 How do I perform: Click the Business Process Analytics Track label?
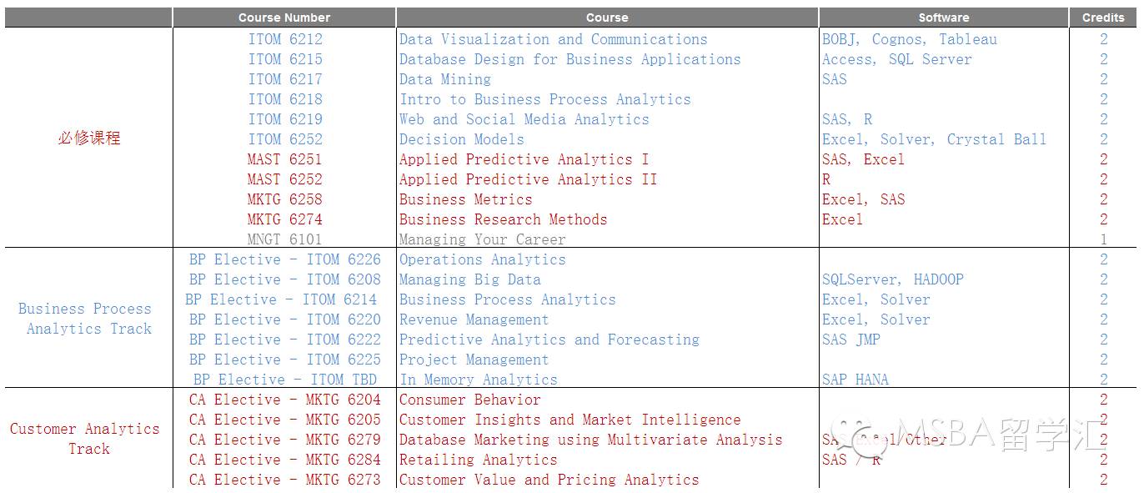click(87, 319)
